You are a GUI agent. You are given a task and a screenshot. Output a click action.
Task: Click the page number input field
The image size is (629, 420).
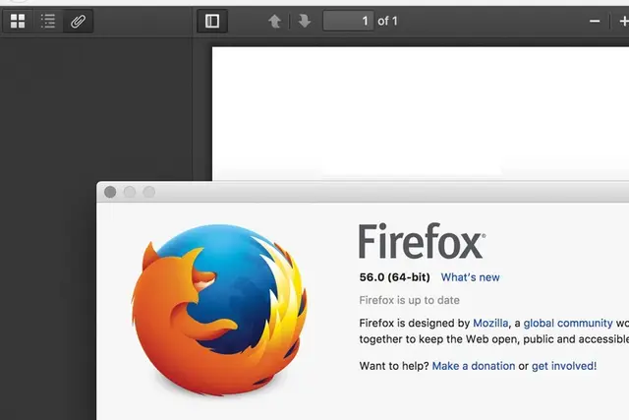click(x=348, y=21)
